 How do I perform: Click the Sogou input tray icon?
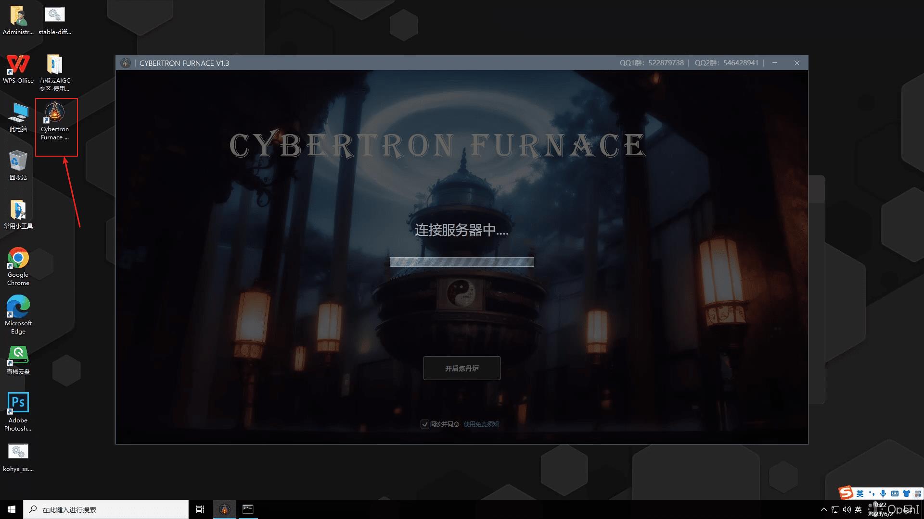[847, 493]
